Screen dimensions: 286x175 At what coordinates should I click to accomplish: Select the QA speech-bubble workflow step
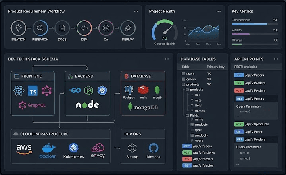click(x=106, y=28)
